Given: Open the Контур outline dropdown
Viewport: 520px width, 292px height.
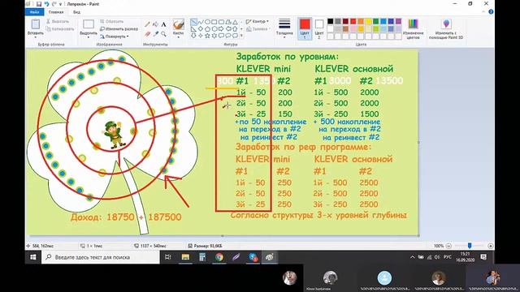Looking at the screenshot, I should [x=258, y=21].
